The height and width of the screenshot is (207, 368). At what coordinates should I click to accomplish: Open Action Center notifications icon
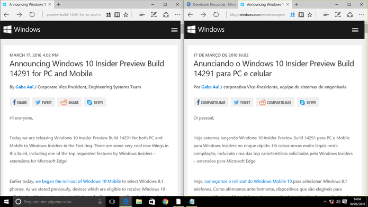345,202
